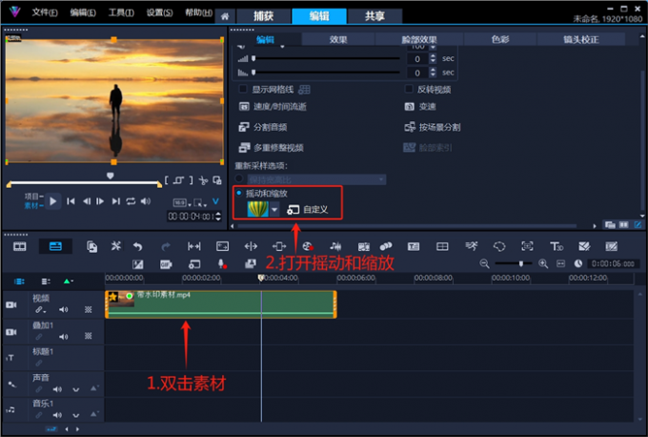
Task: Mute the 视频 track
Action: click(63, 309)
